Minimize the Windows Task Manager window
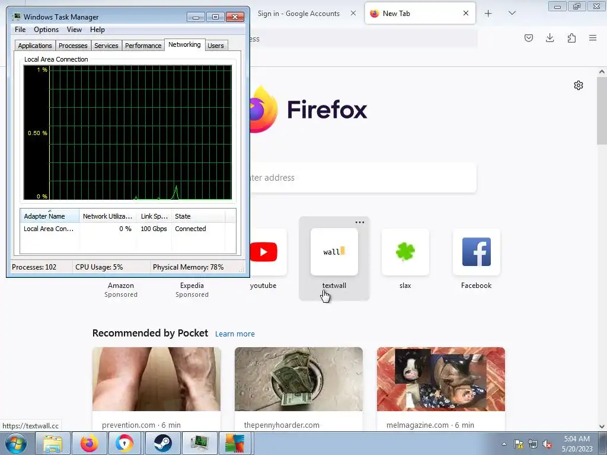The image size is (607, 455). (196, 17)
